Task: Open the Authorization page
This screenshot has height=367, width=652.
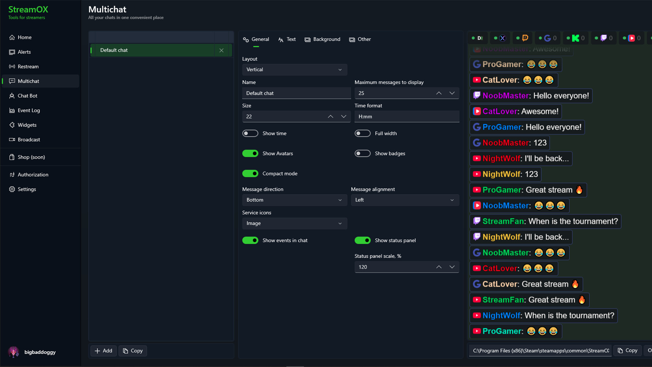Action: (x=40, y=175)
